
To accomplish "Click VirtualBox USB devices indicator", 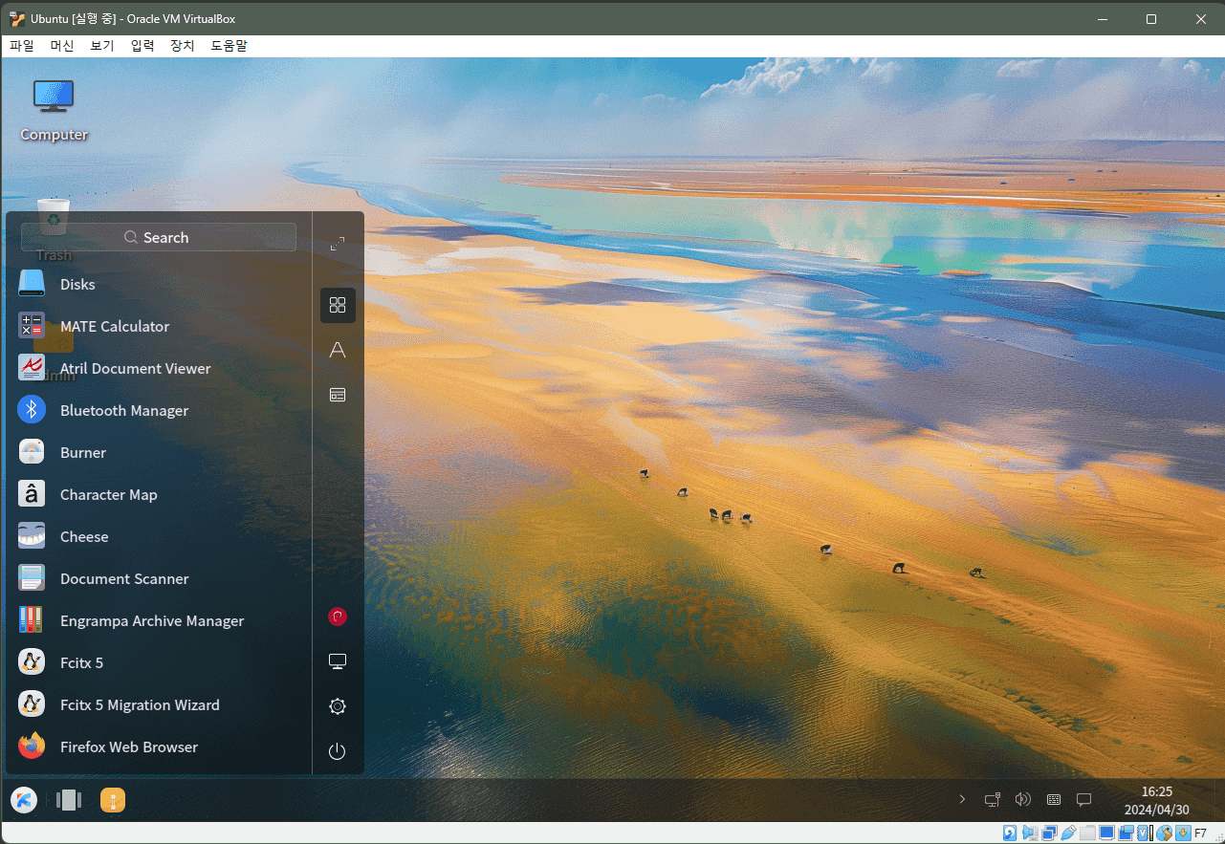I will [x=1068, y=833].
